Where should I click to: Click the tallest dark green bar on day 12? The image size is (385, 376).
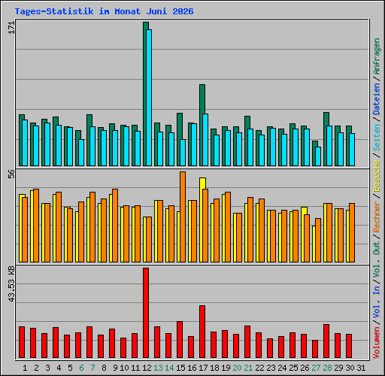(x=144, y=94)
